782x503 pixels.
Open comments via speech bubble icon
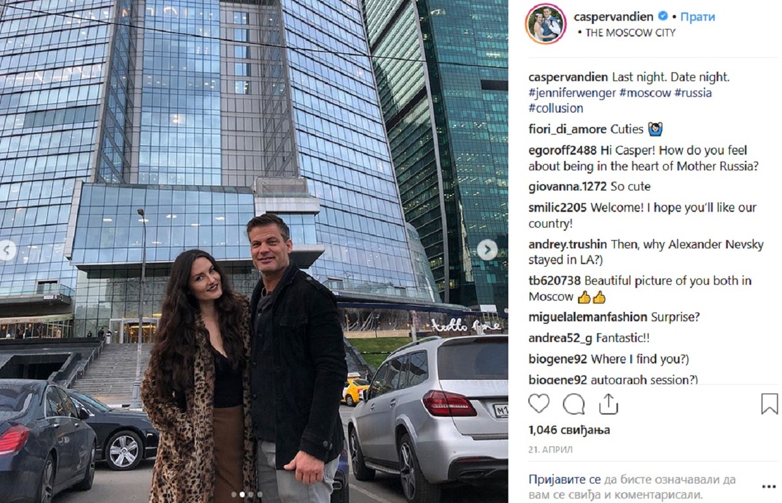(573, 404)
